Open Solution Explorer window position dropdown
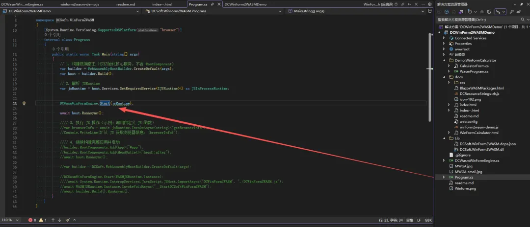Screen dimensions: 530x227 click(x=515, y=4)
